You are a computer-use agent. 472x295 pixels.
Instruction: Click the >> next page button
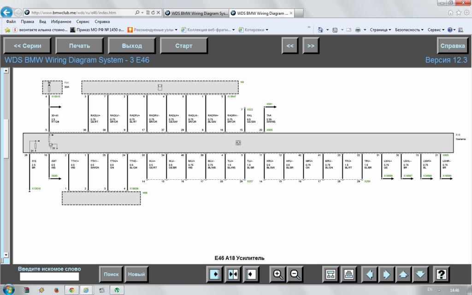(311, 46)
